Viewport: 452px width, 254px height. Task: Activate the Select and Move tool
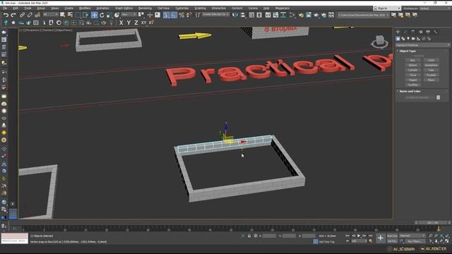click(94, 15)
